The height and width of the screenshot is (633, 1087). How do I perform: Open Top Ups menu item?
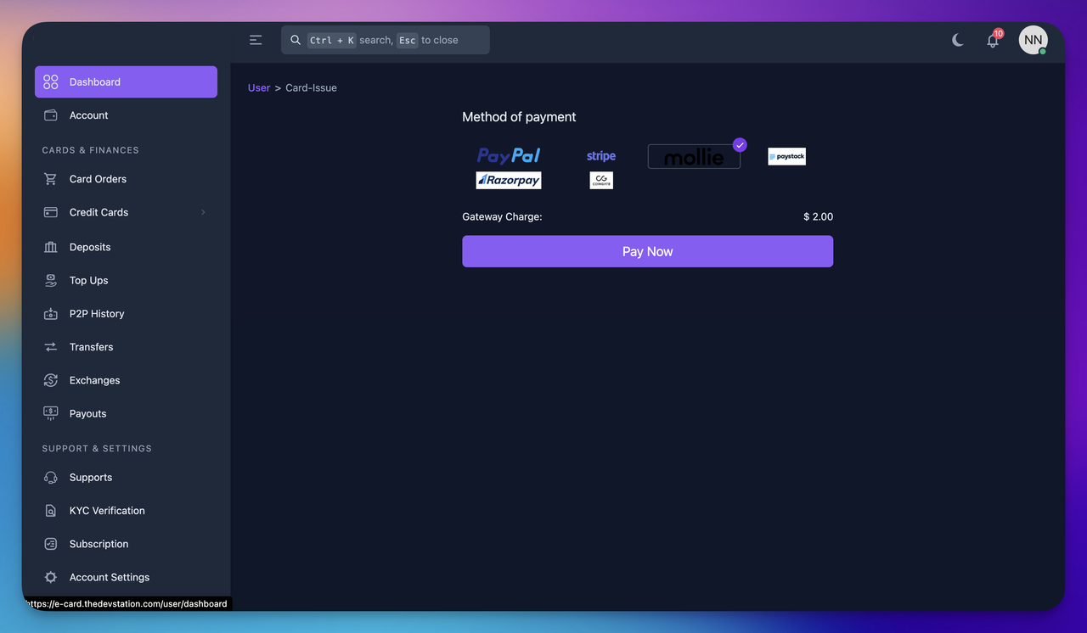[126, 280]
